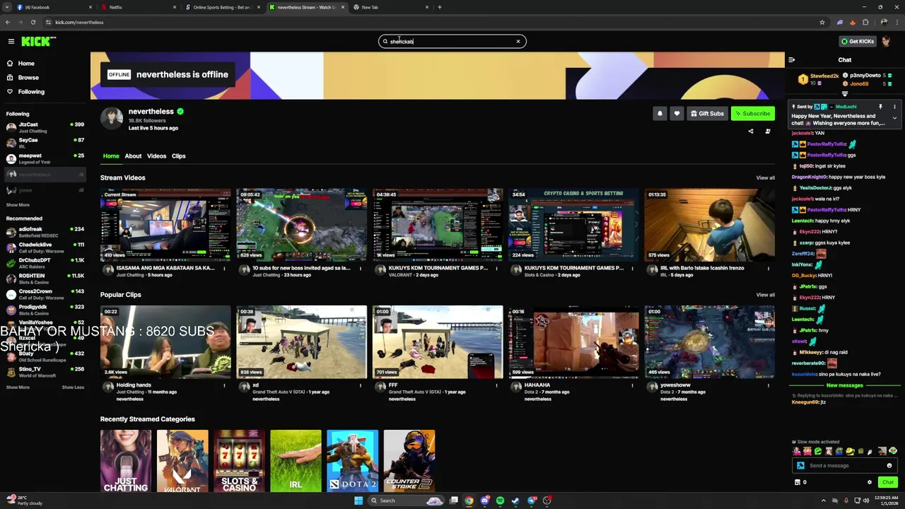Open the Just Chatting category card

pyautogui.click(x=126, y=461)
